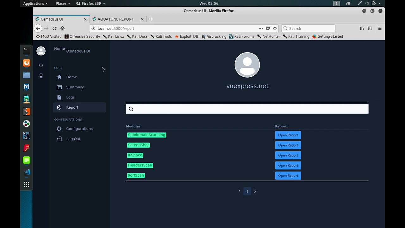
Task: Click page number 1 in pagination
Action: pyautogui.click(x=247, y=191)
